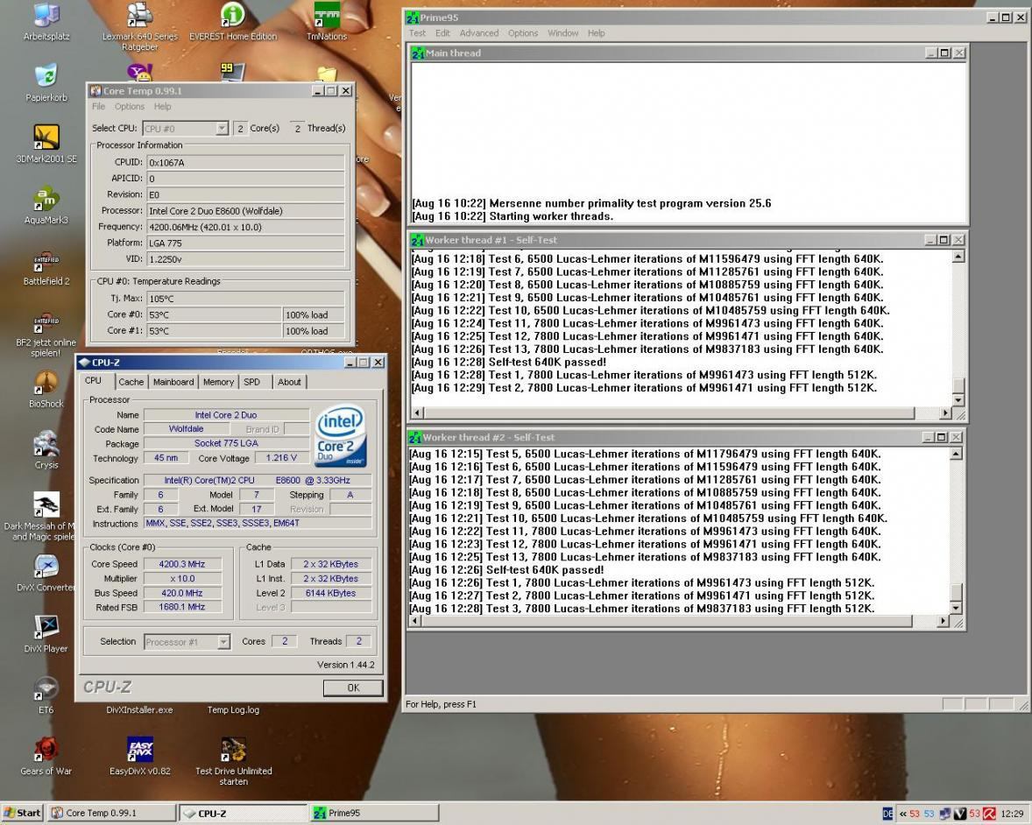Switch to the About tab in CPU-Z
Image resolution: width=1032 pixels, height=825 pixels.
289,382
